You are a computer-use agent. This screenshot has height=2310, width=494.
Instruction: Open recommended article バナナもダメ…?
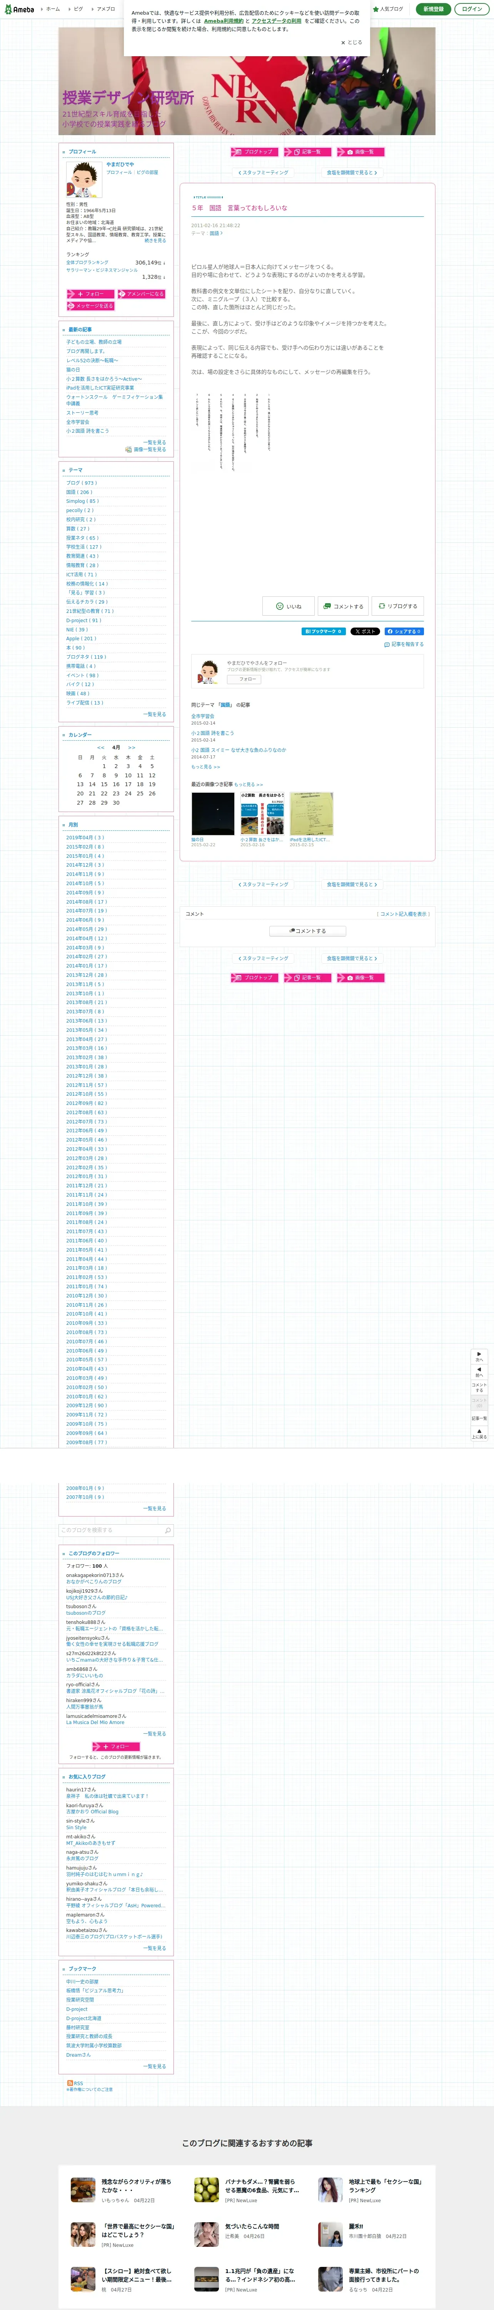point(261,2186)
